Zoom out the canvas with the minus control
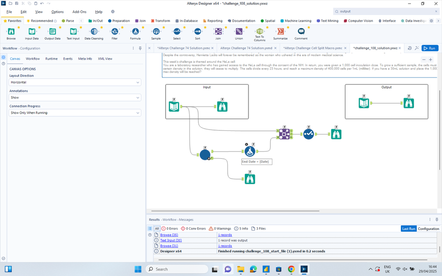The width and height of the screenshot is (442, 276). pos(423,59)
